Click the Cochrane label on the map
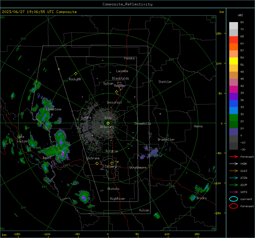Screen dimensions: 255x238 [x=93, y=158]
